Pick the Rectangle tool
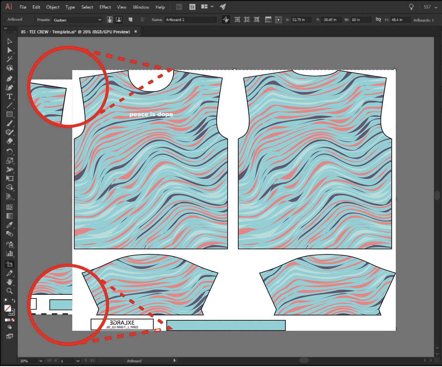The width and height of the screenshot is (442, 367). (10, 115)
